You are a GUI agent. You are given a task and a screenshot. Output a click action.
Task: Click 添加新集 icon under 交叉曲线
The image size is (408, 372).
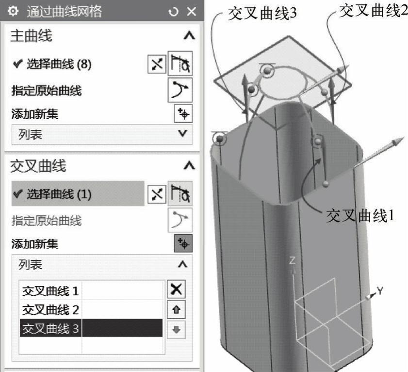[183, 244]
